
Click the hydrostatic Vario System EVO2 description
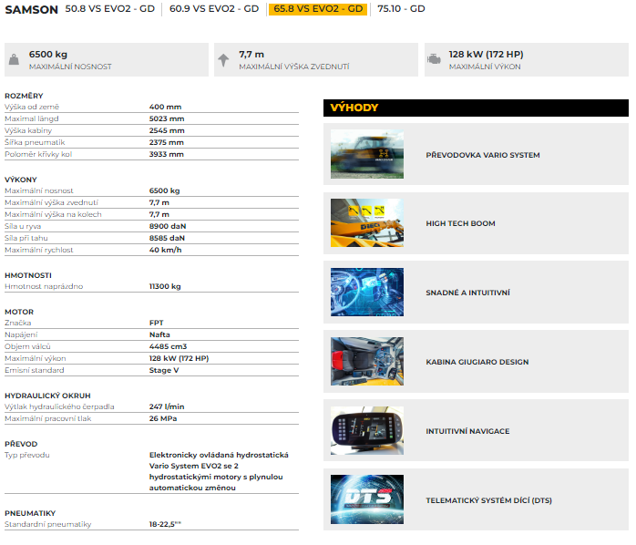point(219,471)
